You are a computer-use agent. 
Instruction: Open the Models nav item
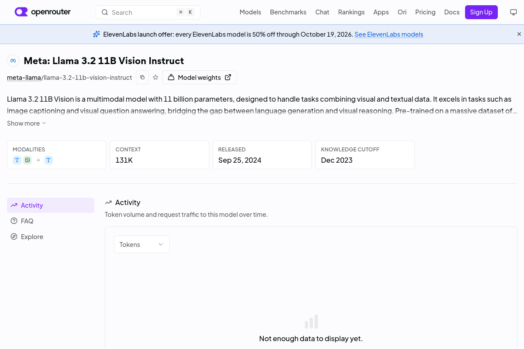point(250,12)
